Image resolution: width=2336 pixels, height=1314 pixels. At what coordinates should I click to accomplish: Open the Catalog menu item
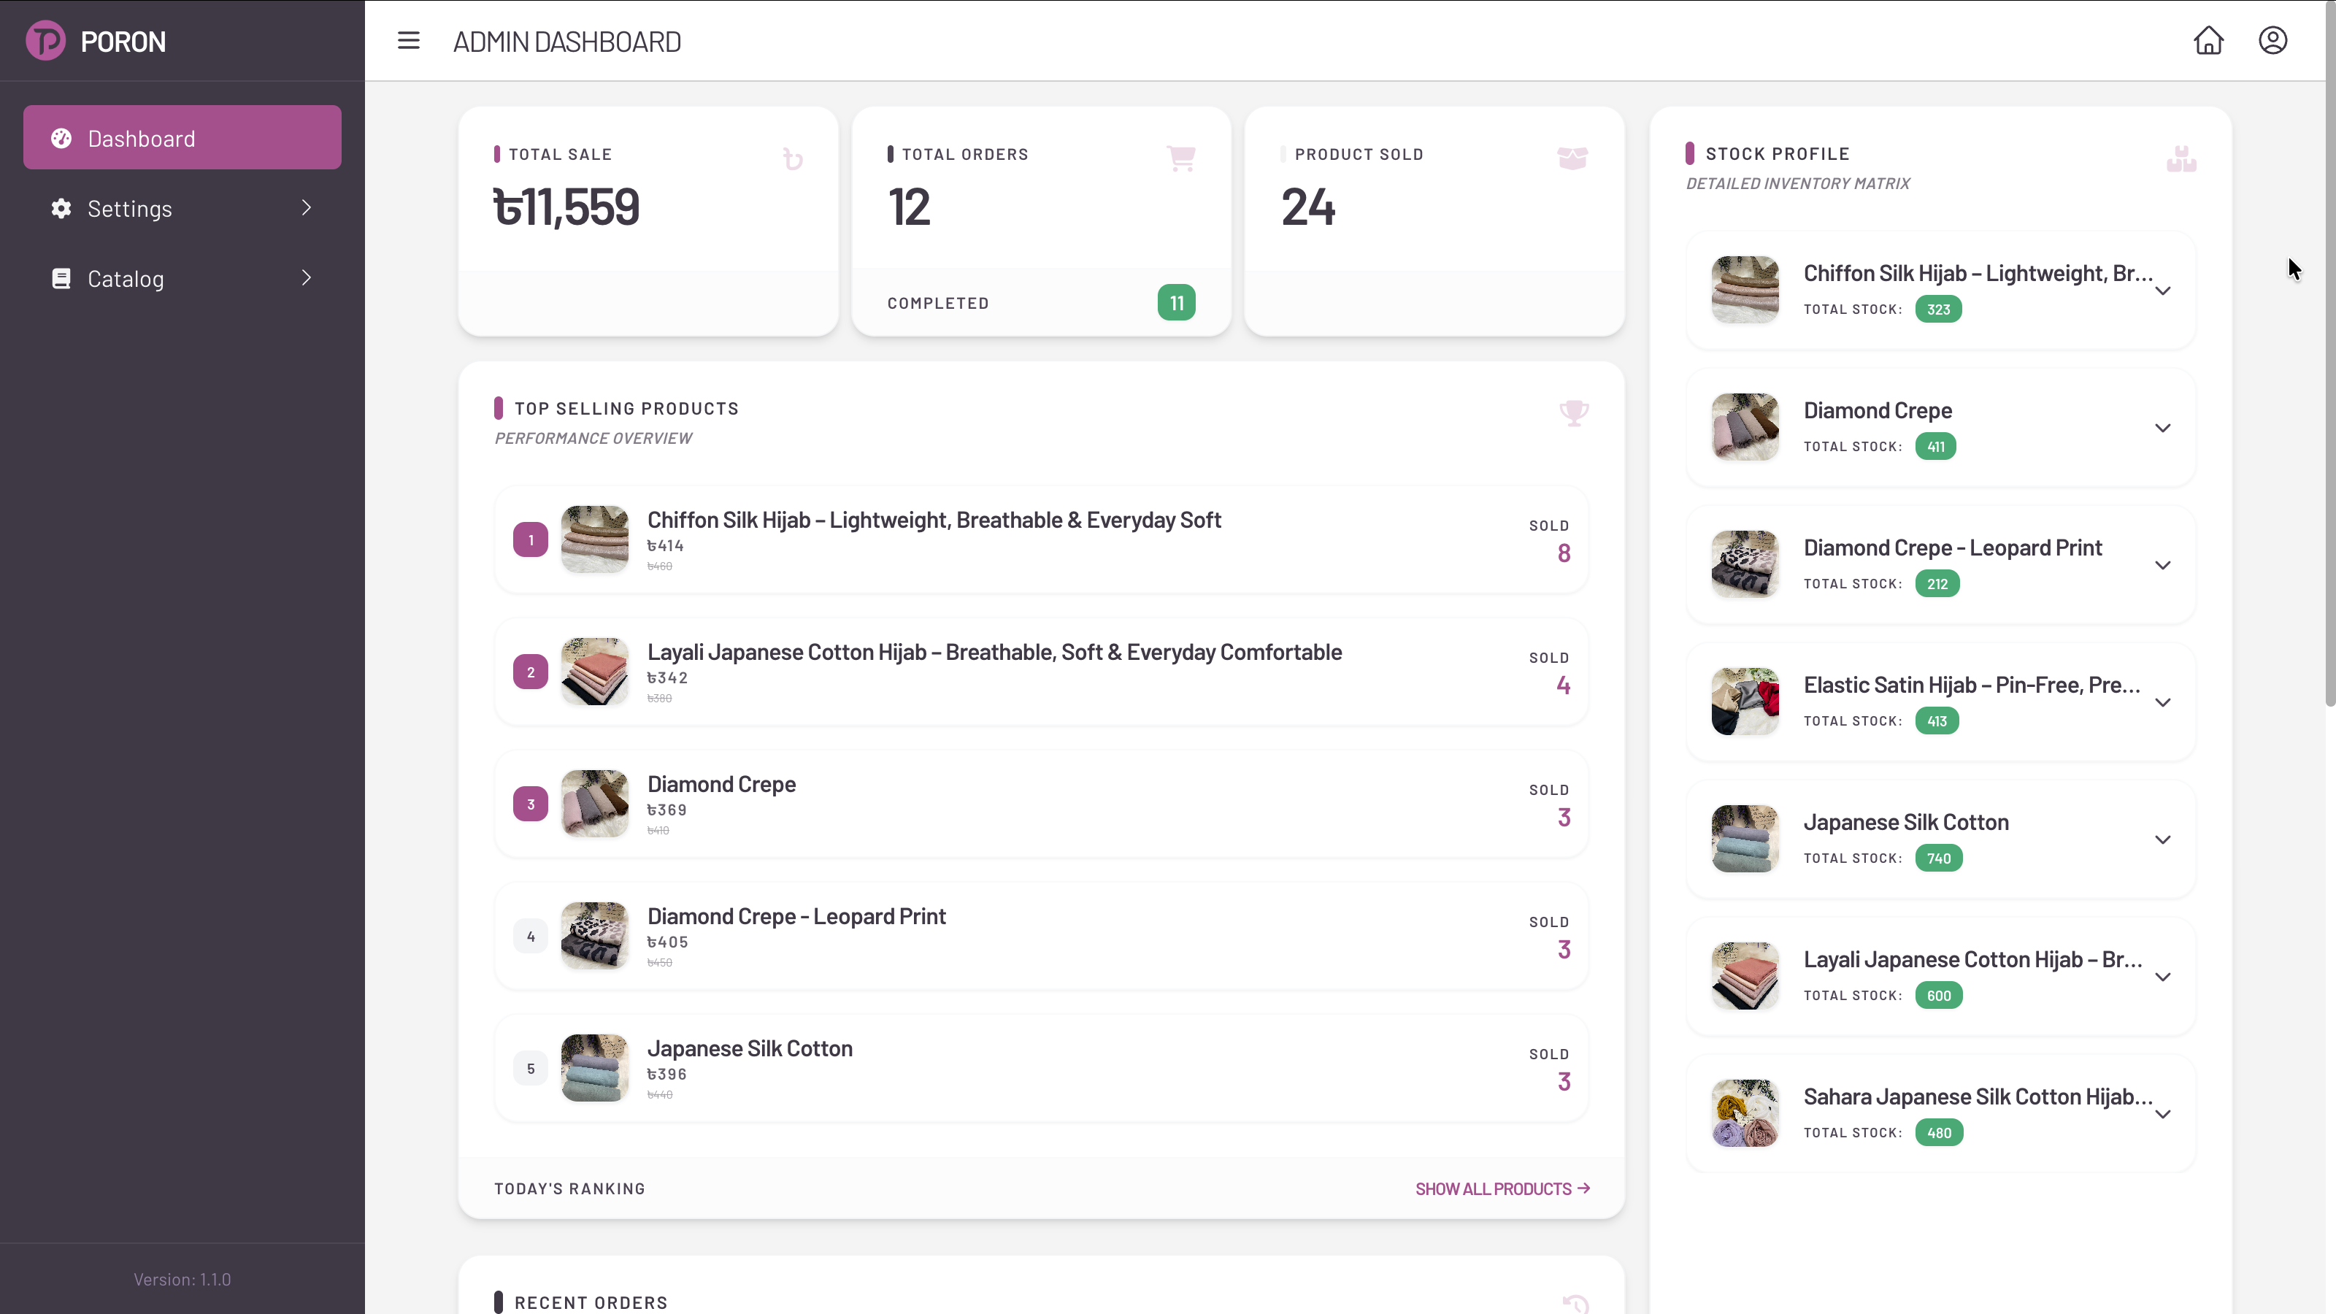(x=182, y=278)
